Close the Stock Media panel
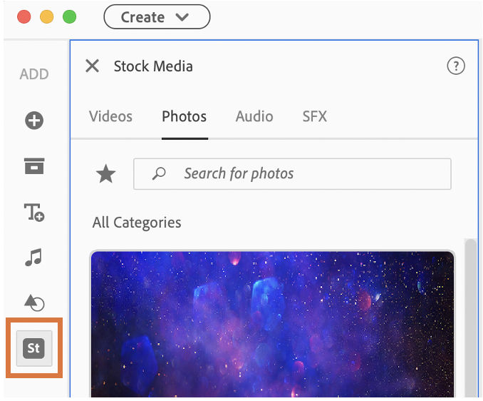 pos(92,66)
